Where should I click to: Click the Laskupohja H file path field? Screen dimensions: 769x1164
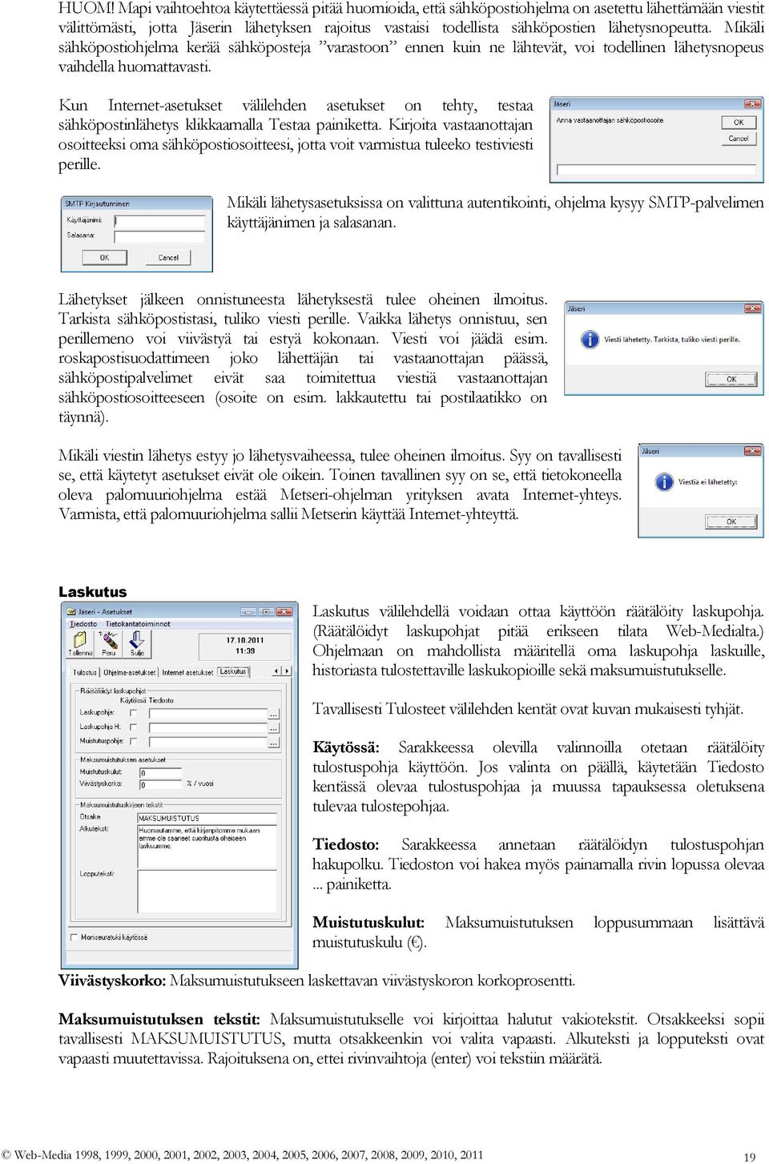click(208, 727)
